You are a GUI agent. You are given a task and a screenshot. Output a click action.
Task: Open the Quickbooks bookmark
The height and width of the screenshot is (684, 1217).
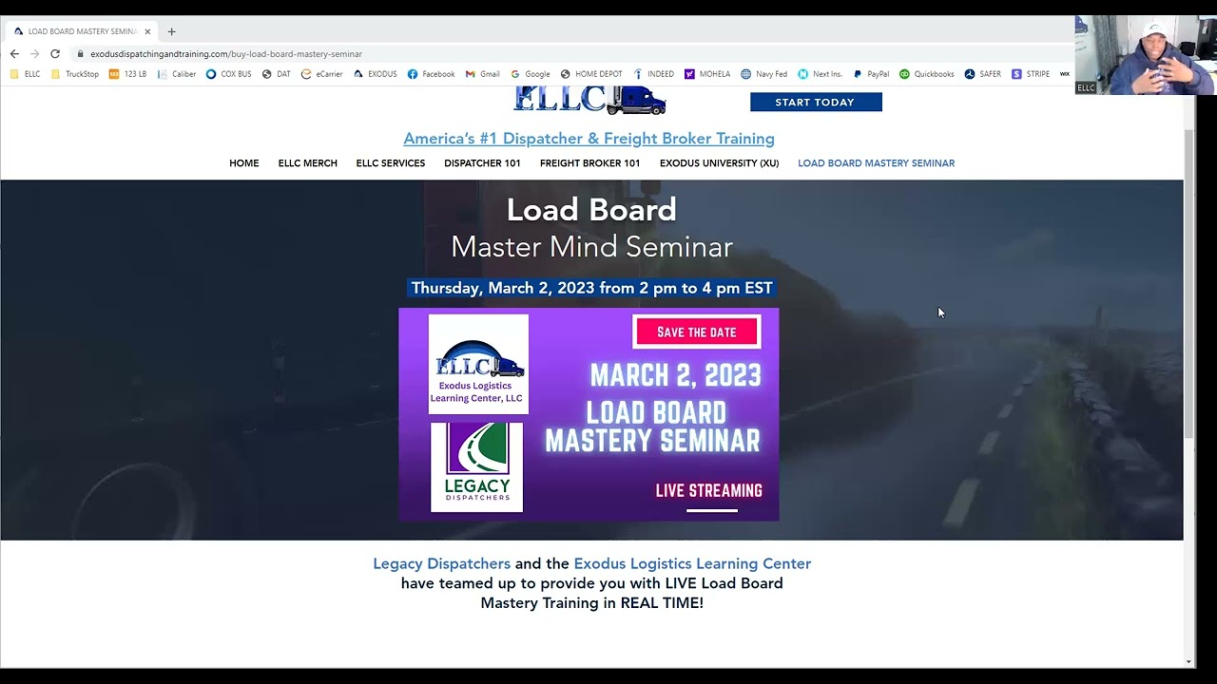coord(927,74)
